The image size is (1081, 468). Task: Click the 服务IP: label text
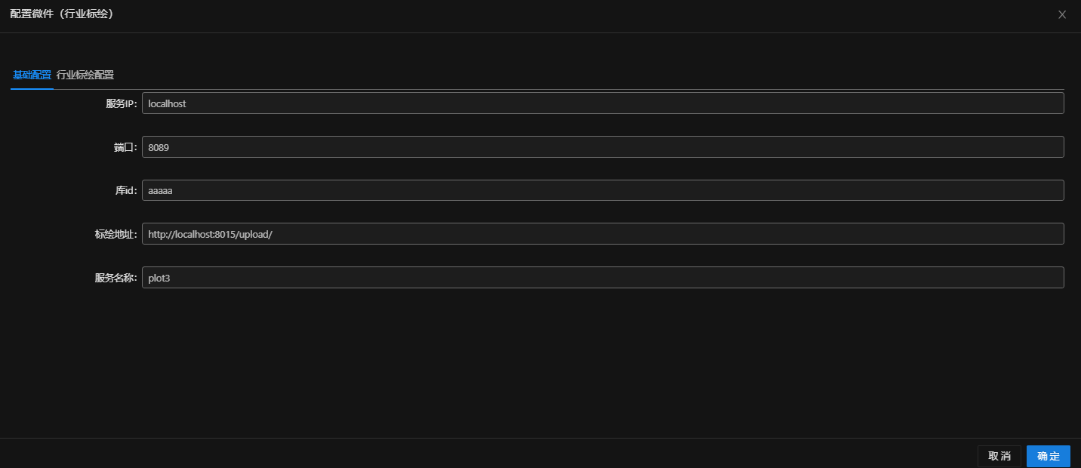[x=122, y=104]
